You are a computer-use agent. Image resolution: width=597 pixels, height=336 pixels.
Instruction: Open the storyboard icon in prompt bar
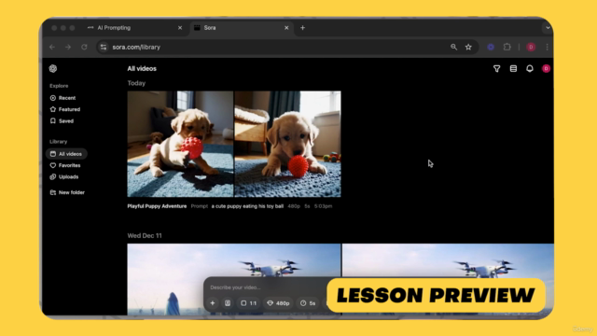click(228, 303)
